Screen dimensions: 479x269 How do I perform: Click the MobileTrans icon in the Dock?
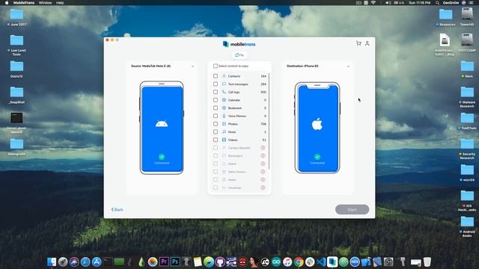click(332, 262)
